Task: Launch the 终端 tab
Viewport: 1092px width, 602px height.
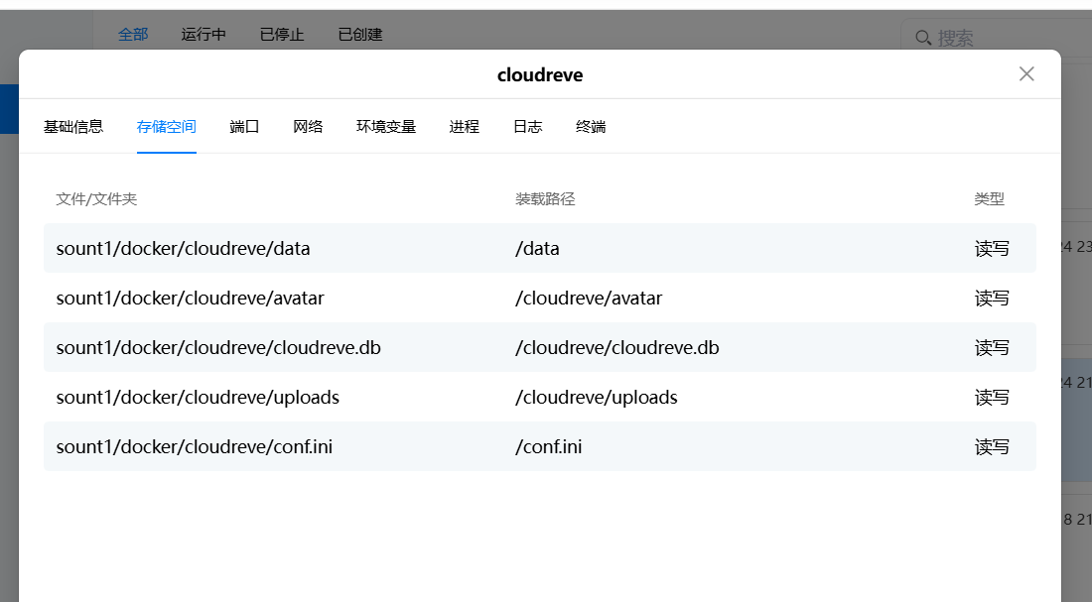Action: point(591,127)
